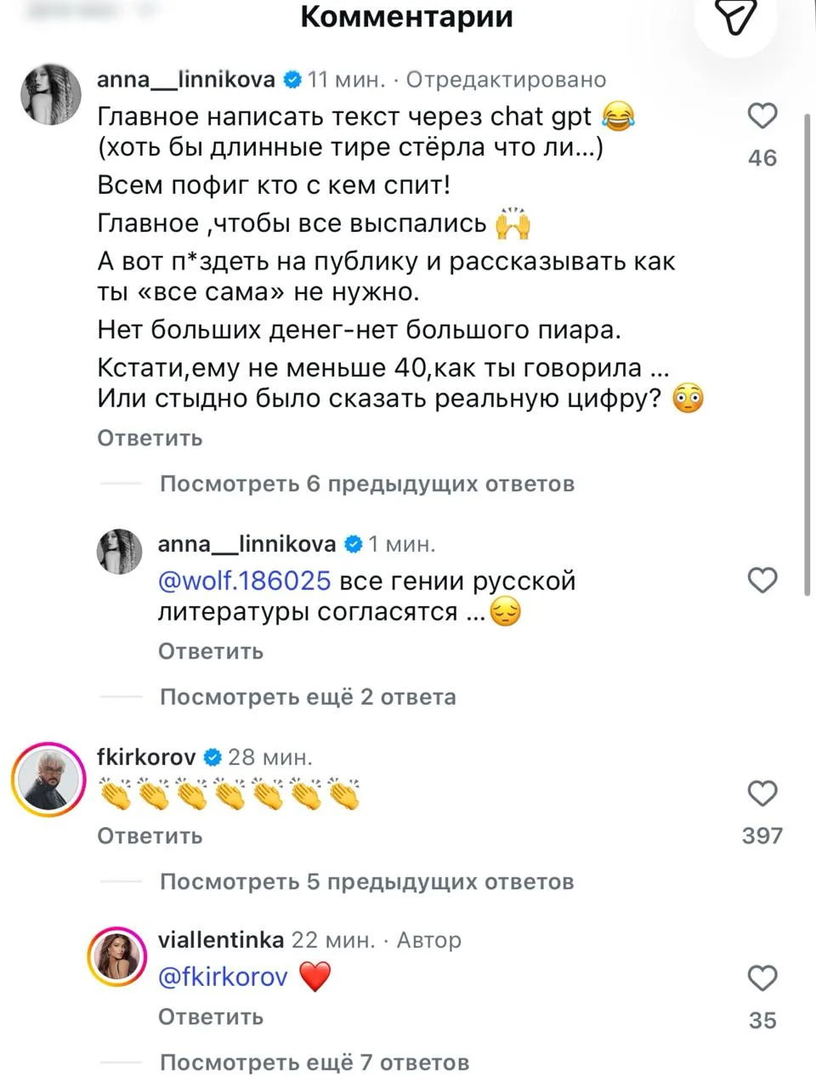Open anna__linnikova's avatar on top comment
This screenshot has width=816, height=1088.
pyautogui.click(x=51, y=94)
